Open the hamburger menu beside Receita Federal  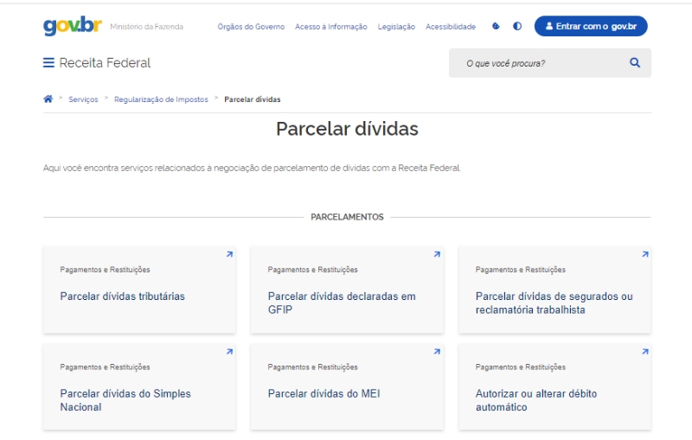tap(48, 62)
